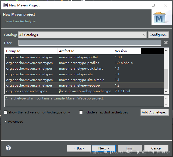Select the maven-archetype-quickstart row
173x157 pixels.
[84, 69]
